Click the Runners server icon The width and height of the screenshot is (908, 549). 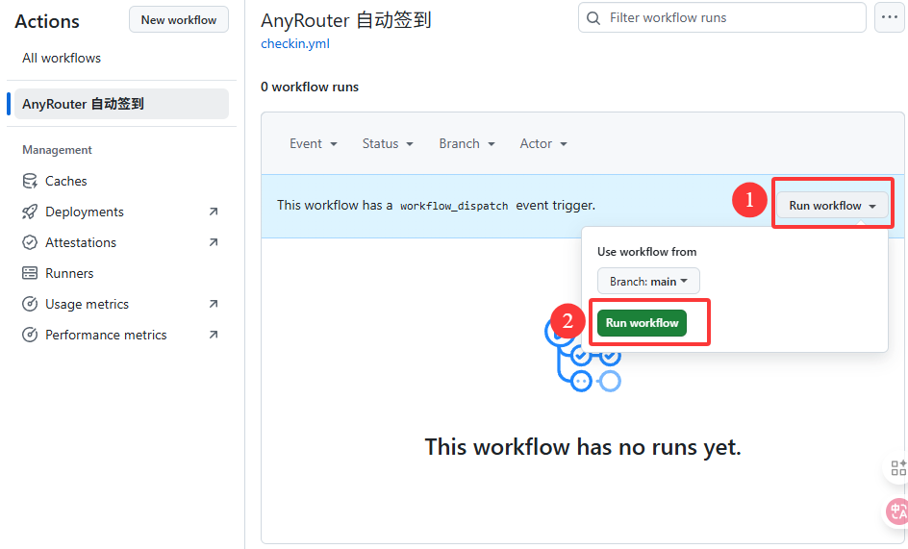pyautogui.click(x=30, y=273)
